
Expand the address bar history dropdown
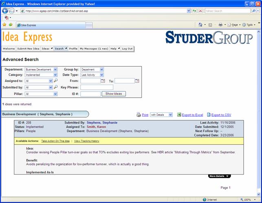(189, 11)
